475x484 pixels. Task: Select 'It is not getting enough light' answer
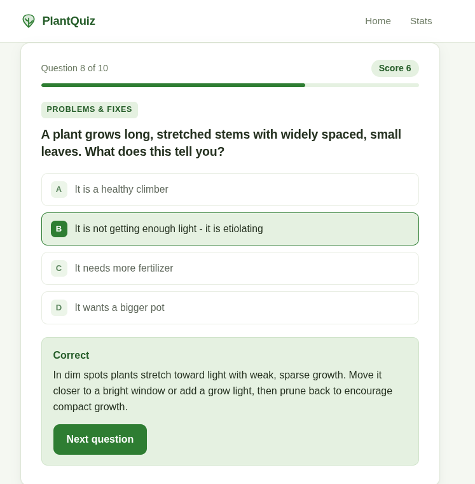pyautogui.click(x=230, y=229)
